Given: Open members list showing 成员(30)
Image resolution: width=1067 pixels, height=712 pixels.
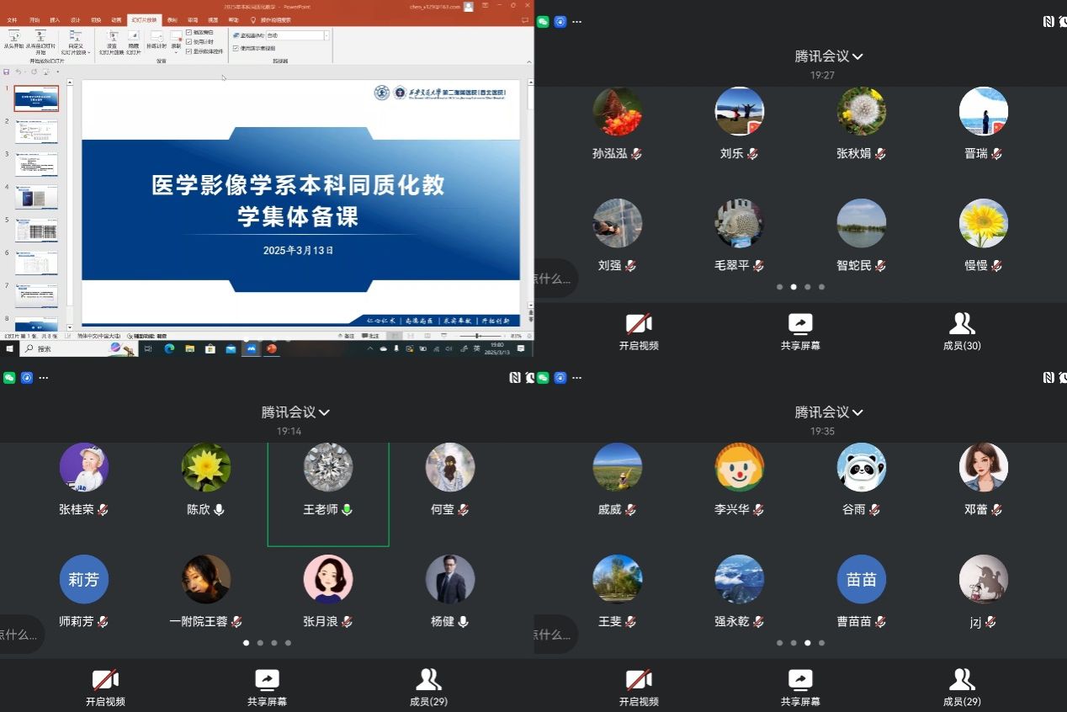Looking at the screenshot, I should [962, 332].
